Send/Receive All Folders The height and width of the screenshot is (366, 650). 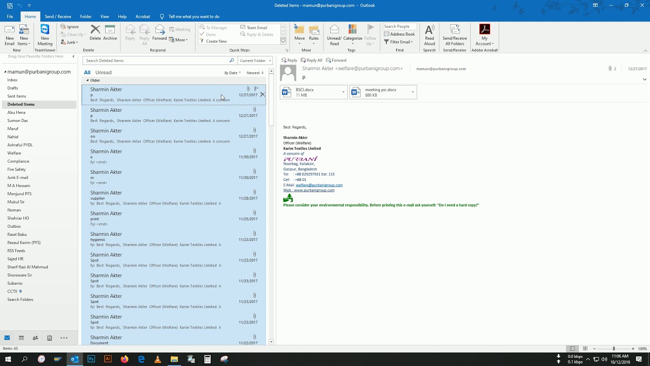tap(454, 35)
